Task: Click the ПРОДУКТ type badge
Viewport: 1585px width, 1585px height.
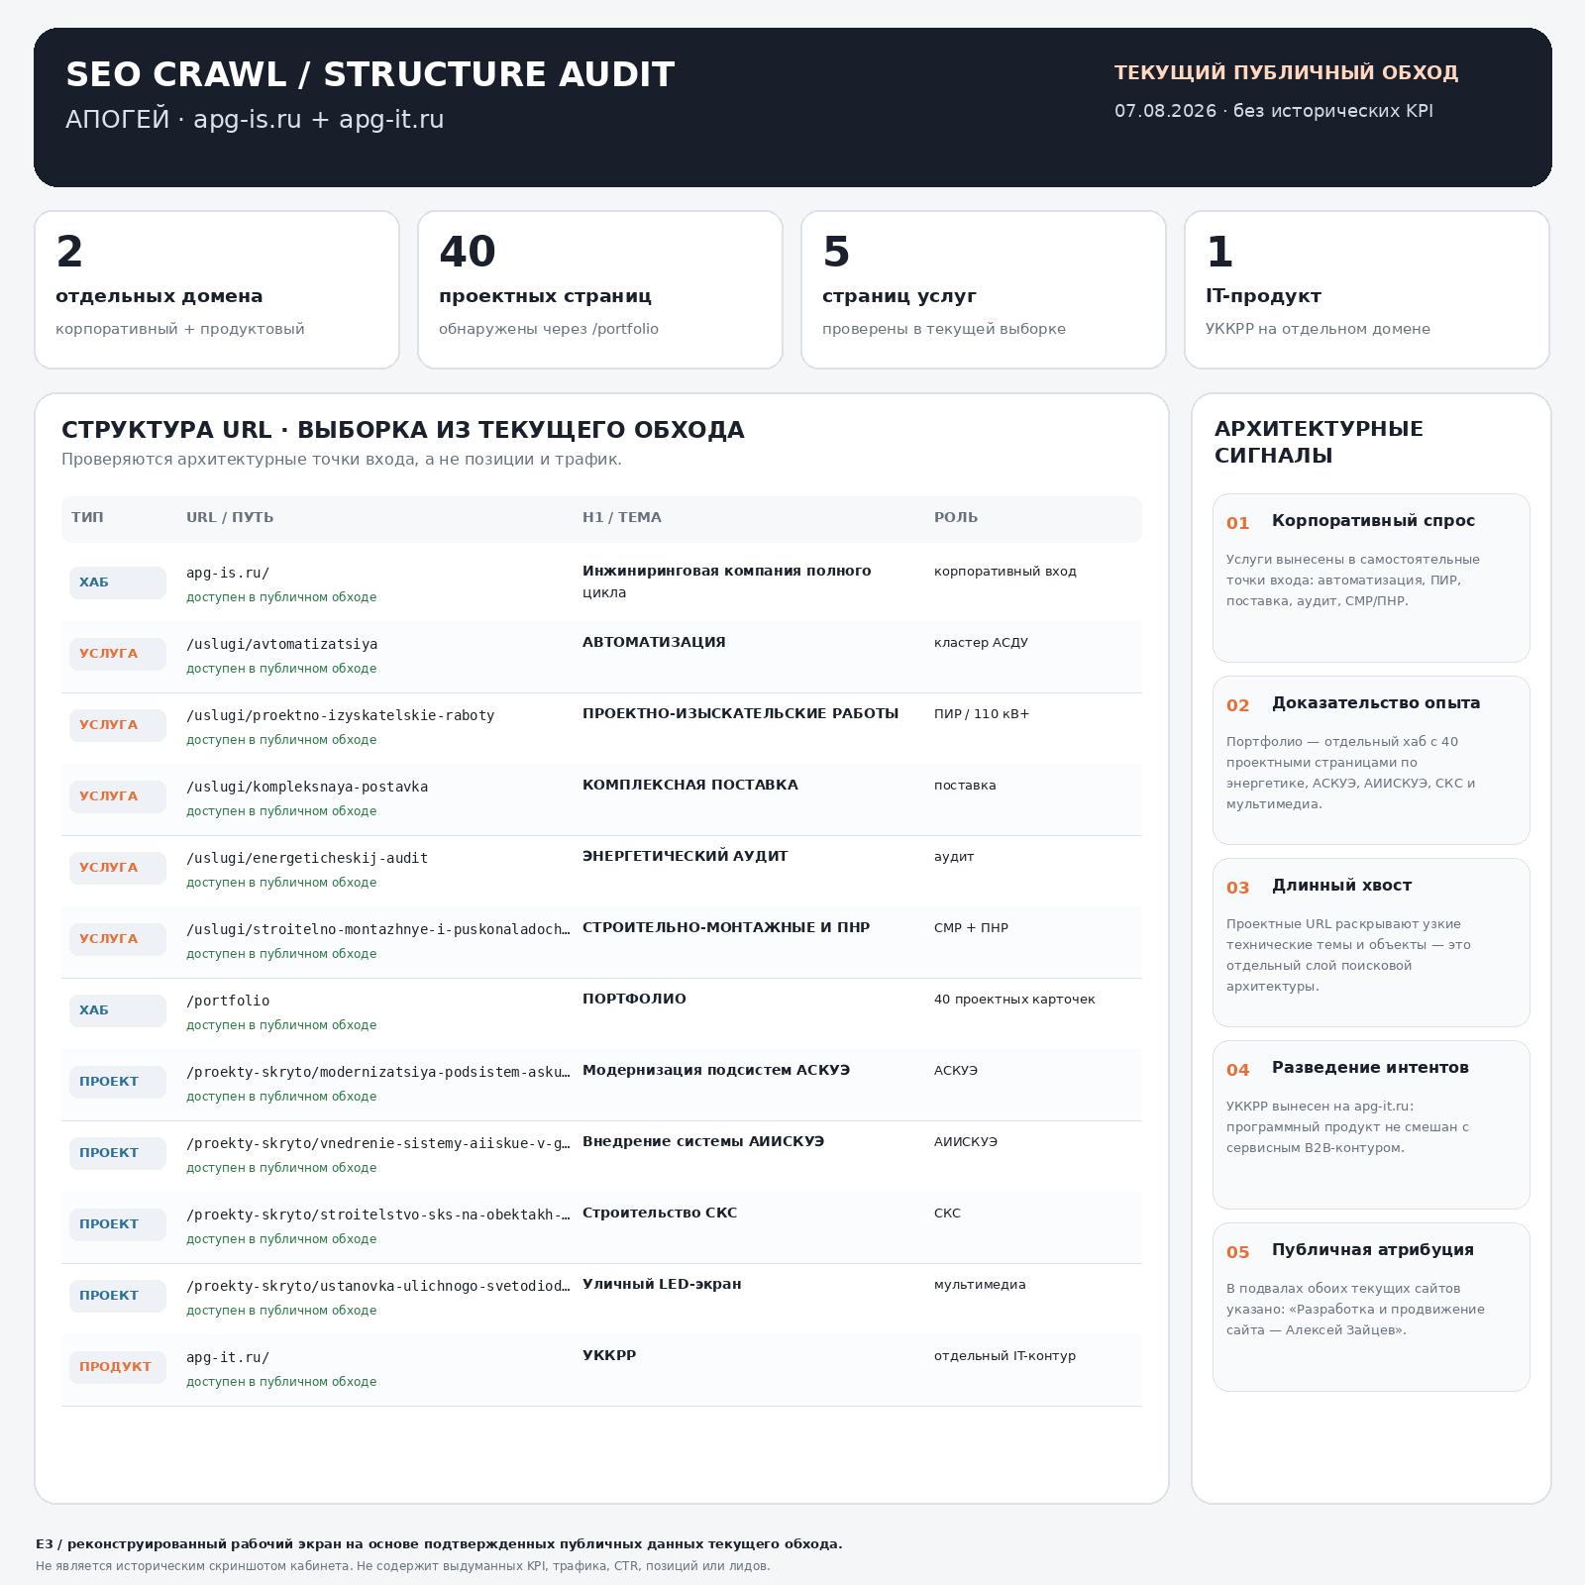Action: (x=117, y=1367)
